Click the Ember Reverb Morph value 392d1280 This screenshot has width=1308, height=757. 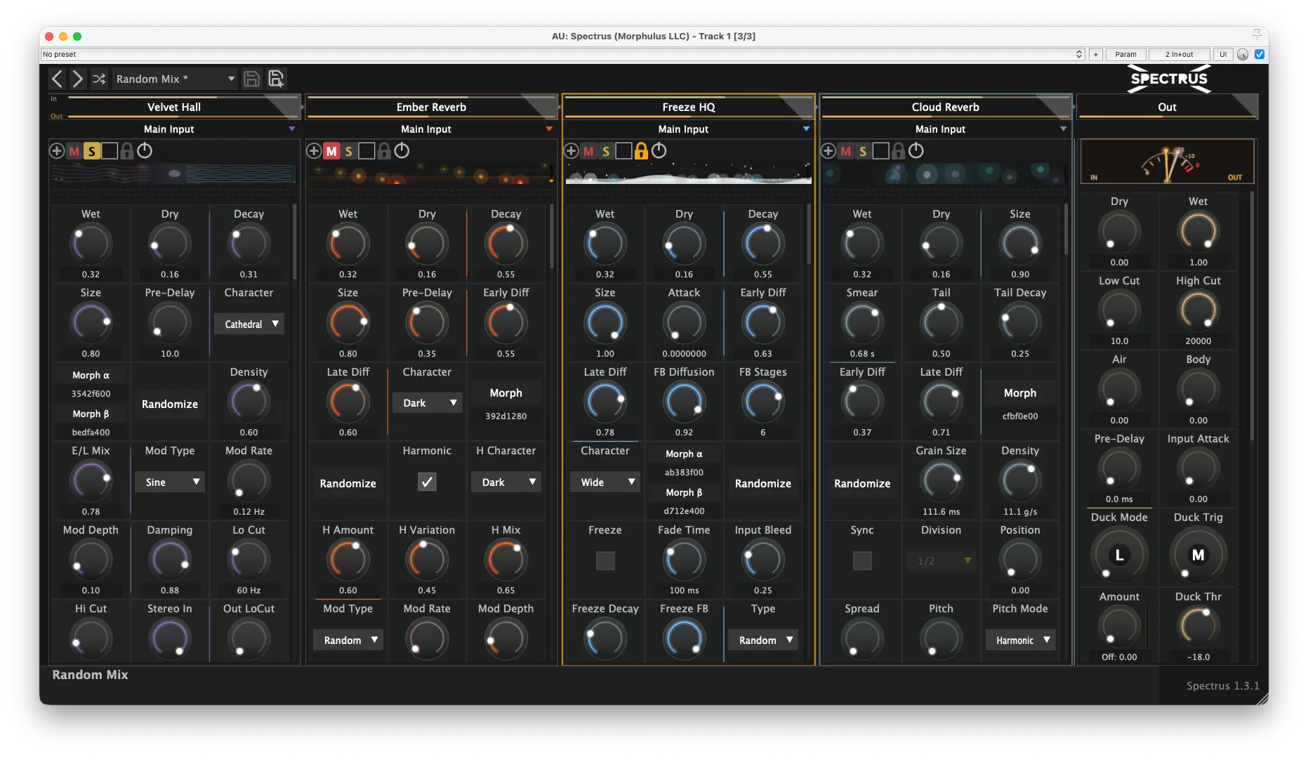pos(506,416)
